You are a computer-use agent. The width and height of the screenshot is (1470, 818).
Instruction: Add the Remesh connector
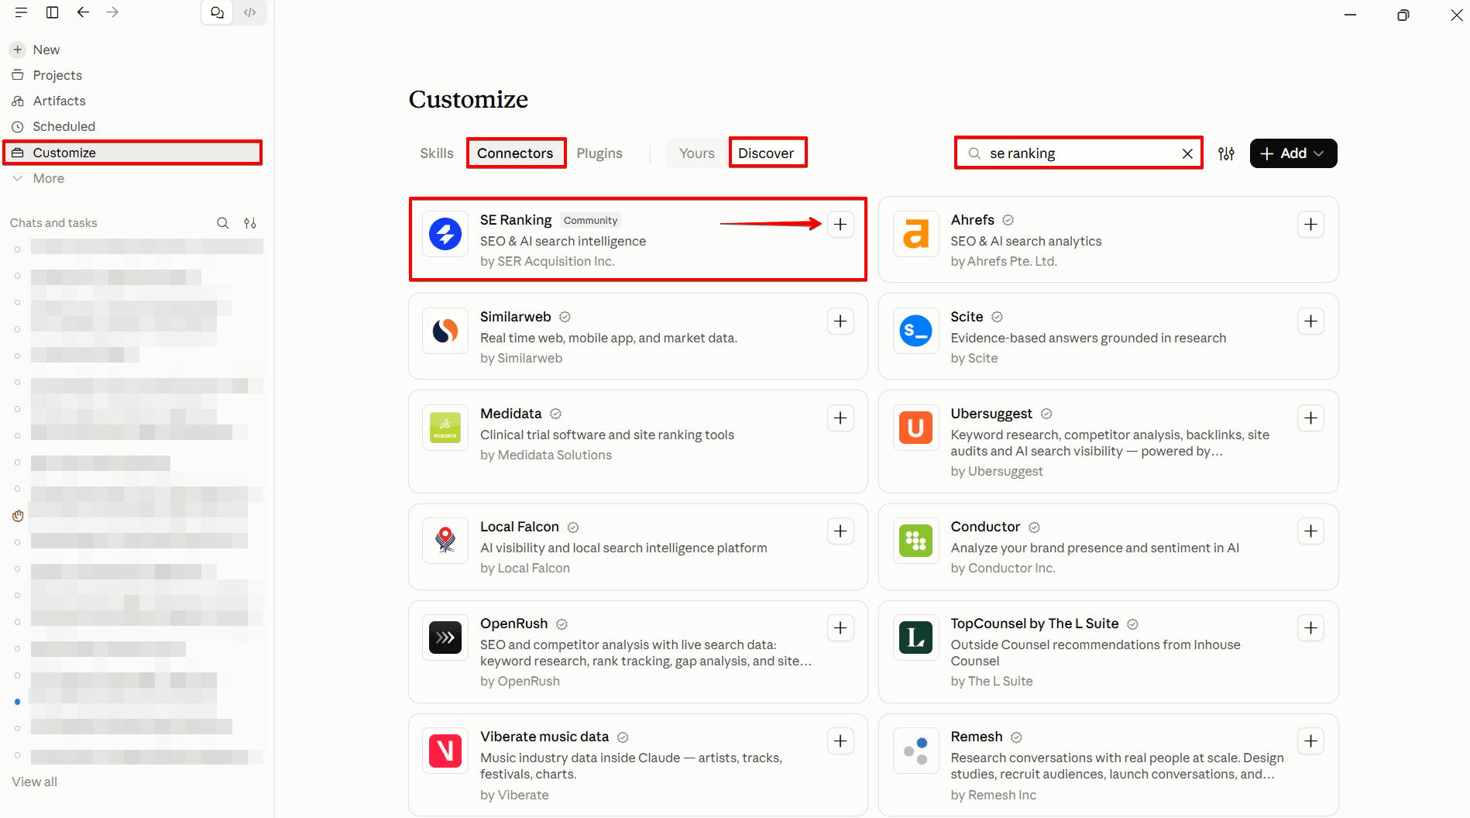pyautogui.click(x=1310, y=741)
